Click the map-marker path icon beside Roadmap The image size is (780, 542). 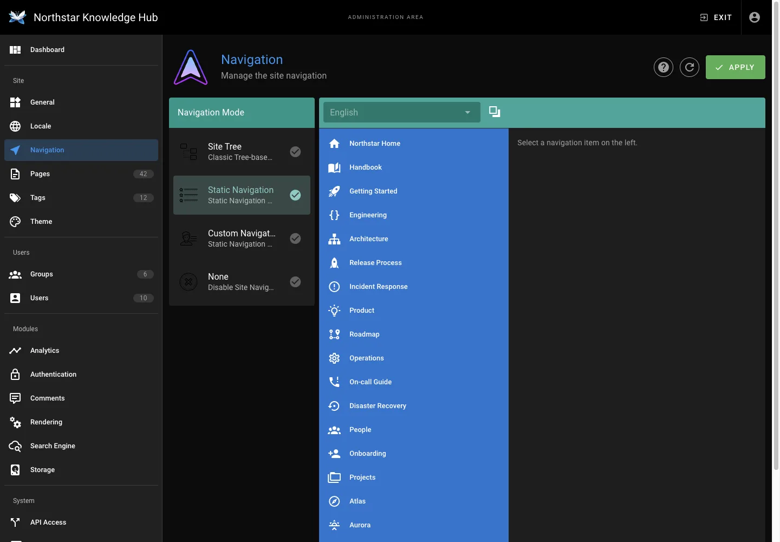click(x=334, y=334)
